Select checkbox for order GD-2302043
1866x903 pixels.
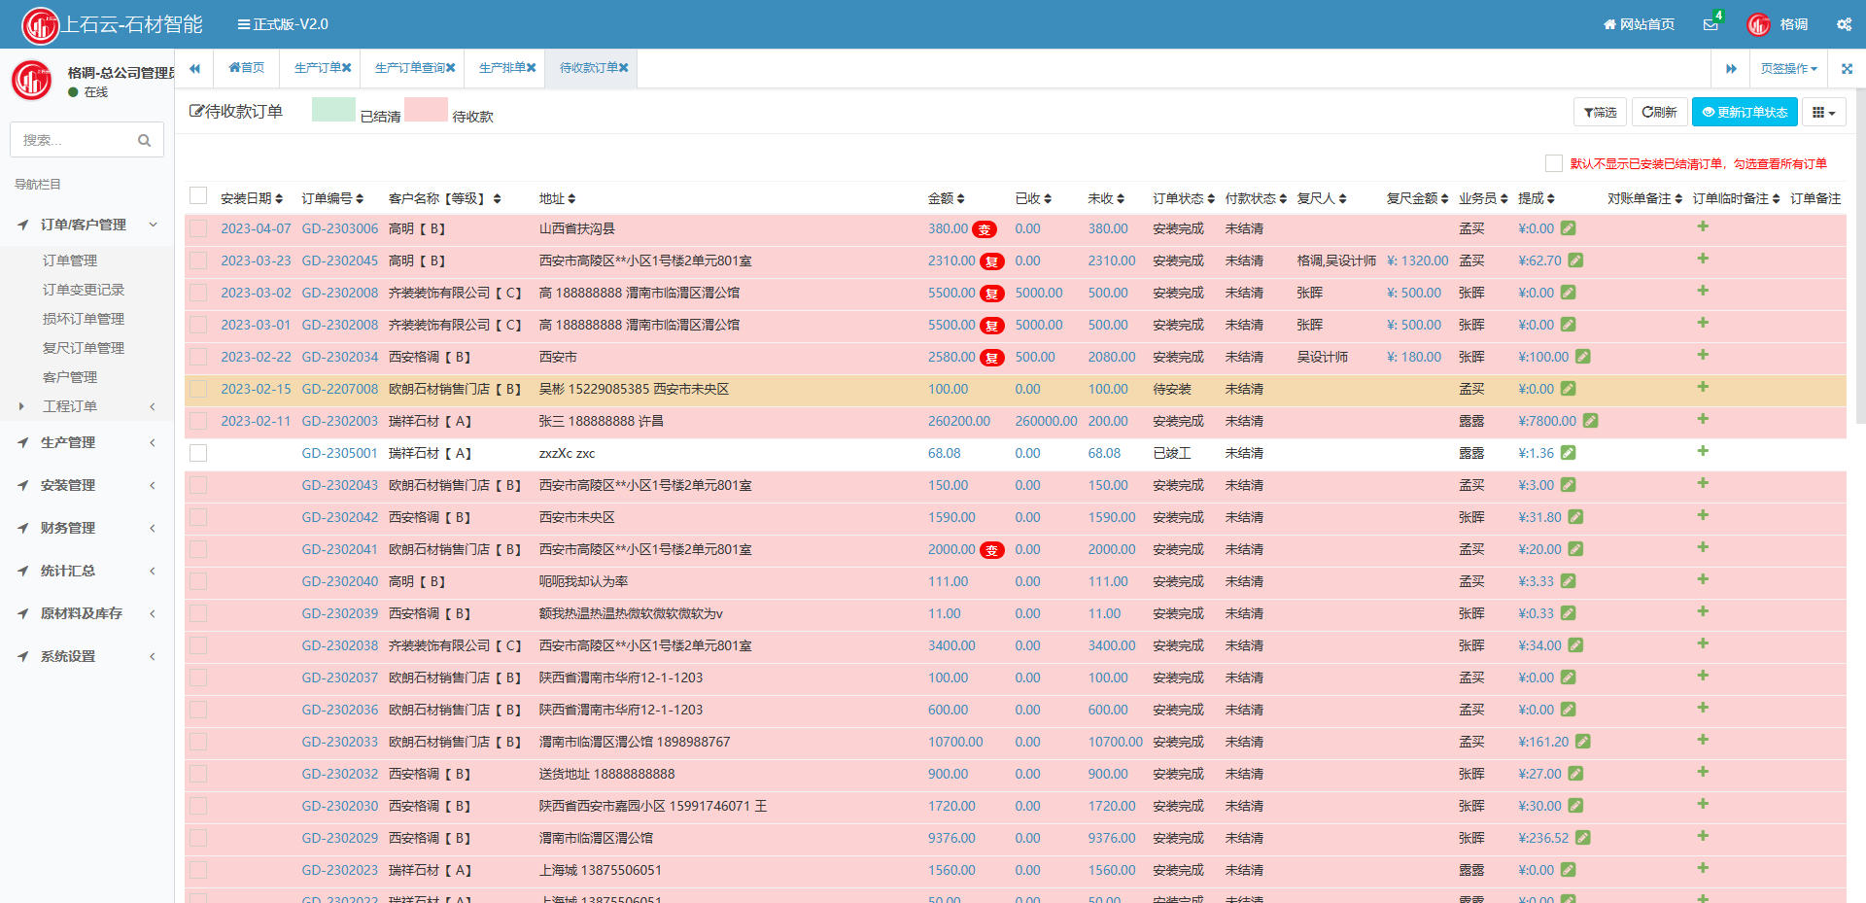(198, 485)
